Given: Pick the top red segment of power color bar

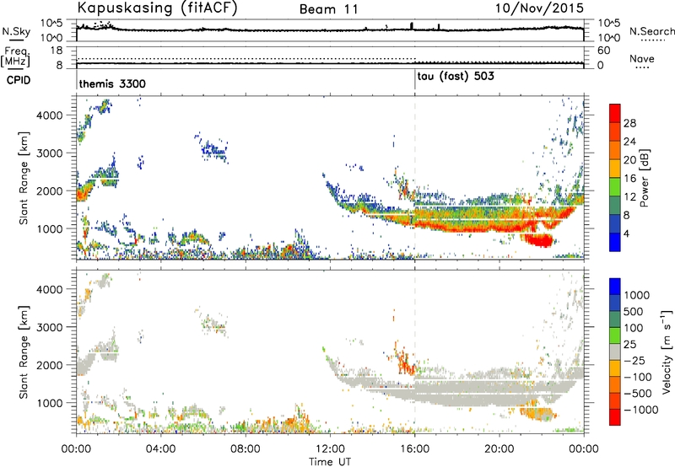Looking at the screenshot, I should click(615, 113).
